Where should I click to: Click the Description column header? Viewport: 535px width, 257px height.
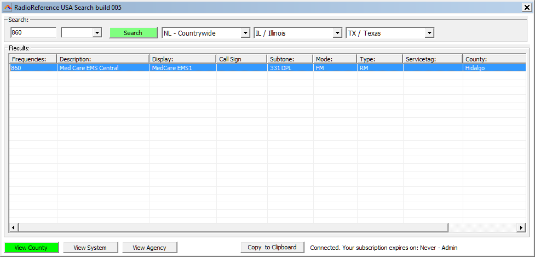pyautogui.click(x=103, y=59)
